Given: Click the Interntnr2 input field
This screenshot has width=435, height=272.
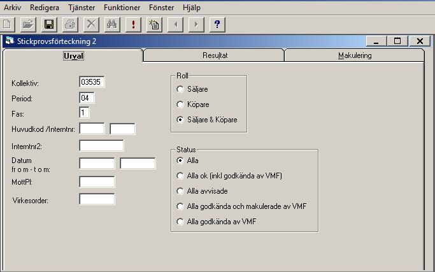Looking at the screenshot, I should click(x=101, y=145).
